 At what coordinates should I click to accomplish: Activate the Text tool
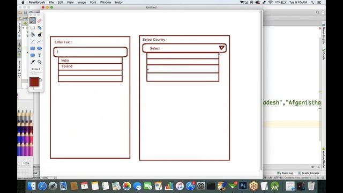[39, 55]
